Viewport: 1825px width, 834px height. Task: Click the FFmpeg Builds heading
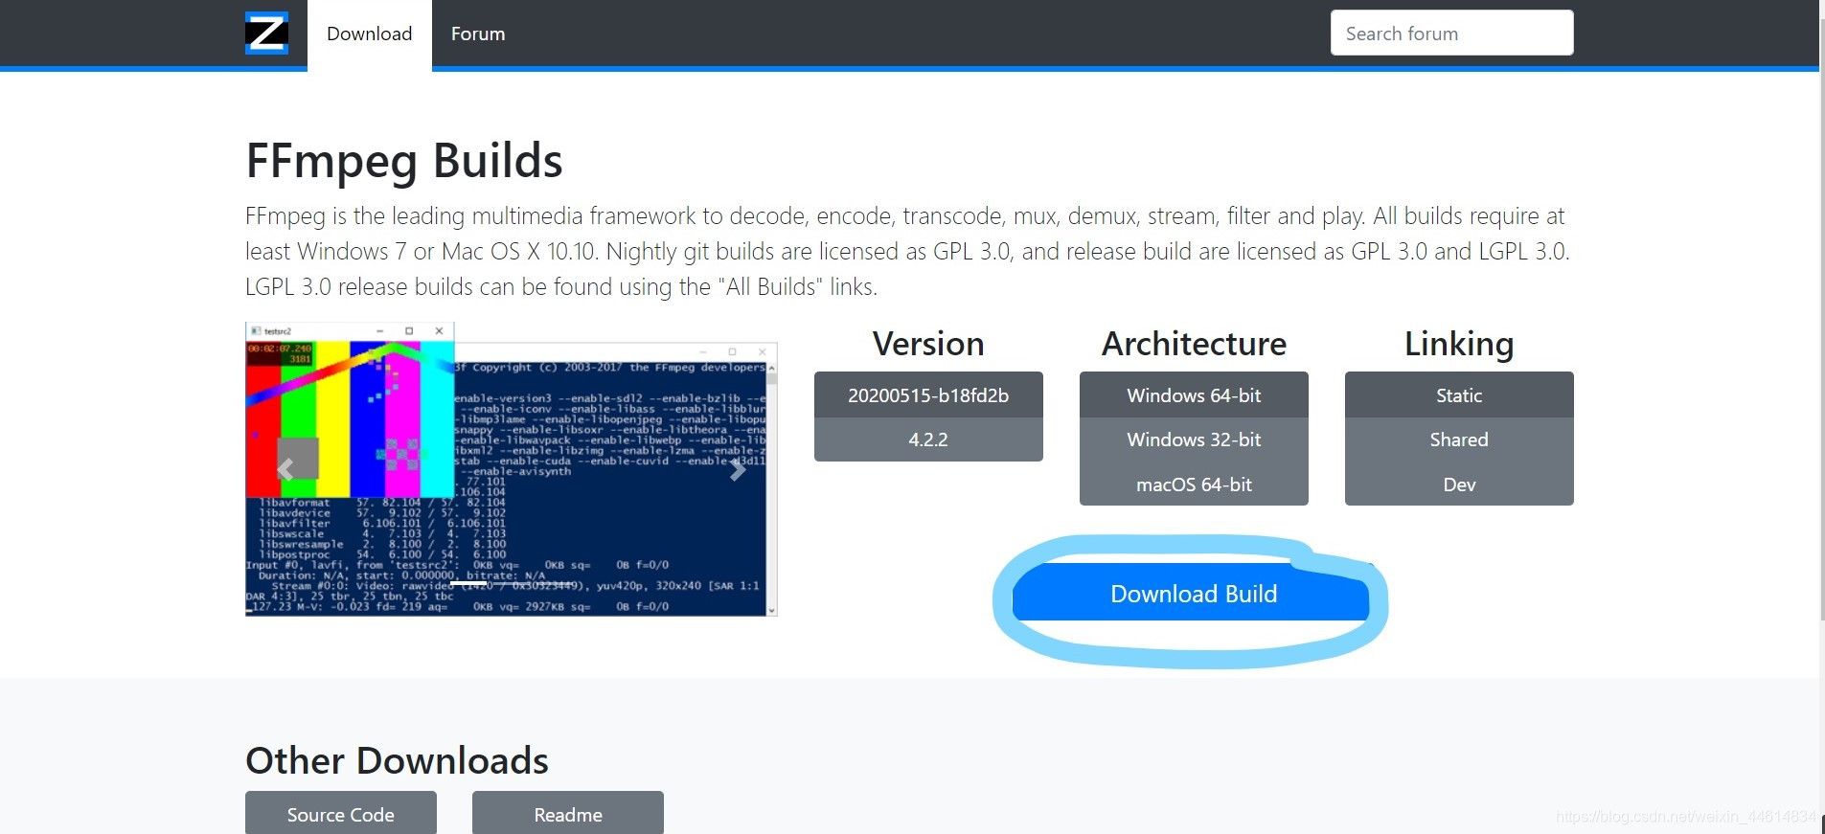[404, 161]
